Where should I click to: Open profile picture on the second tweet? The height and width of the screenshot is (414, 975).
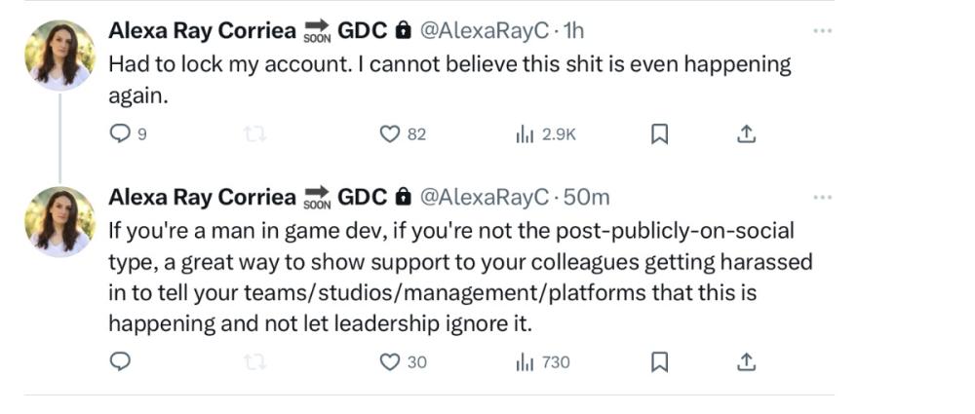(59, 222)
